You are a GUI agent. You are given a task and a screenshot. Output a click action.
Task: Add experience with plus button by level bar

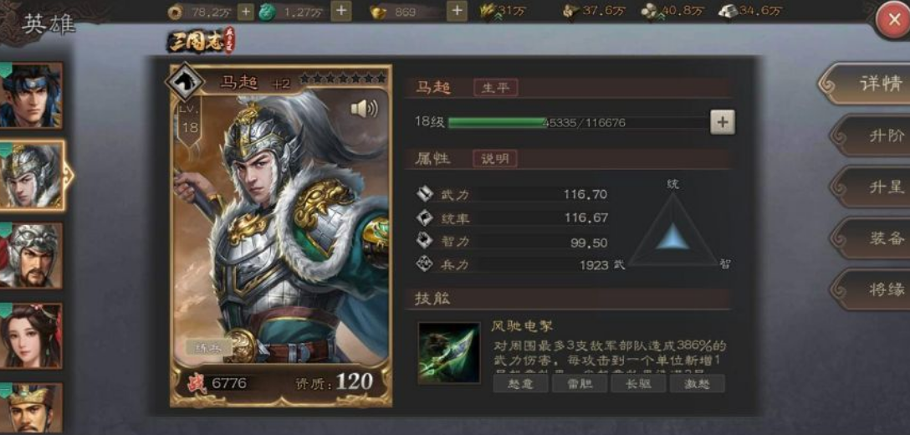click(x=722, y=122)
